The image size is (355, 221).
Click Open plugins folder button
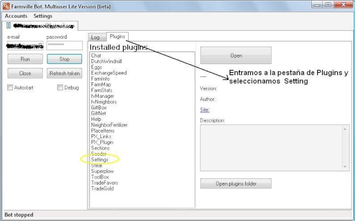click(236, 183)
